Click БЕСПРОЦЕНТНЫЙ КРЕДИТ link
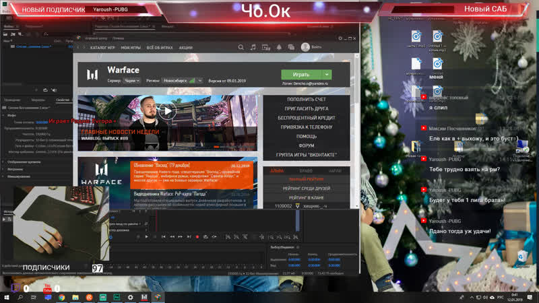 pyautogui.click(x=307, y=118)
